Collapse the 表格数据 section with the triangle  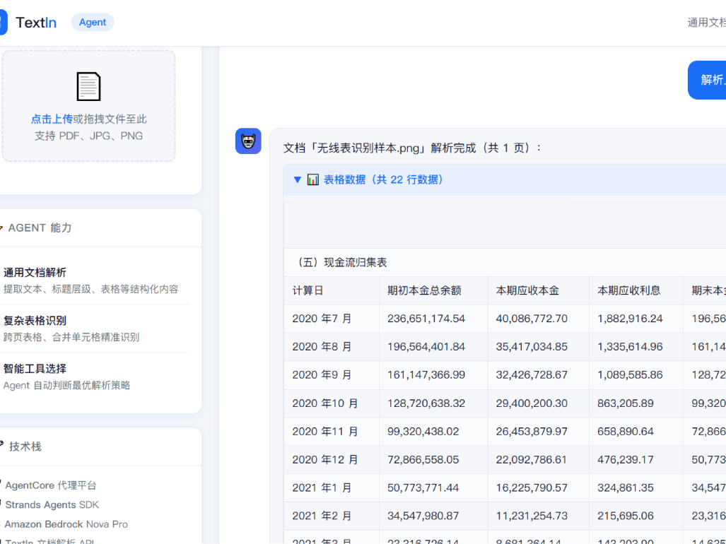tap(298, 179)
